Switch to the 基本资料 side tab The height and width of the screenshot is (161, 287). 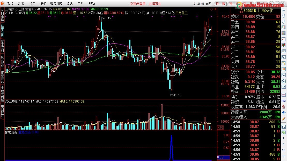click(2, 46)
